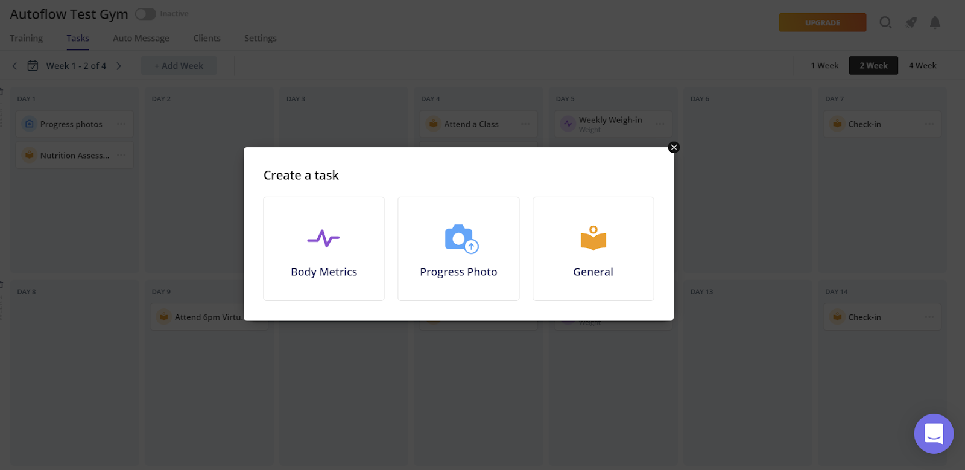Click the DAY 6 column header
The image size is (965, 470).
pos(700,99)
